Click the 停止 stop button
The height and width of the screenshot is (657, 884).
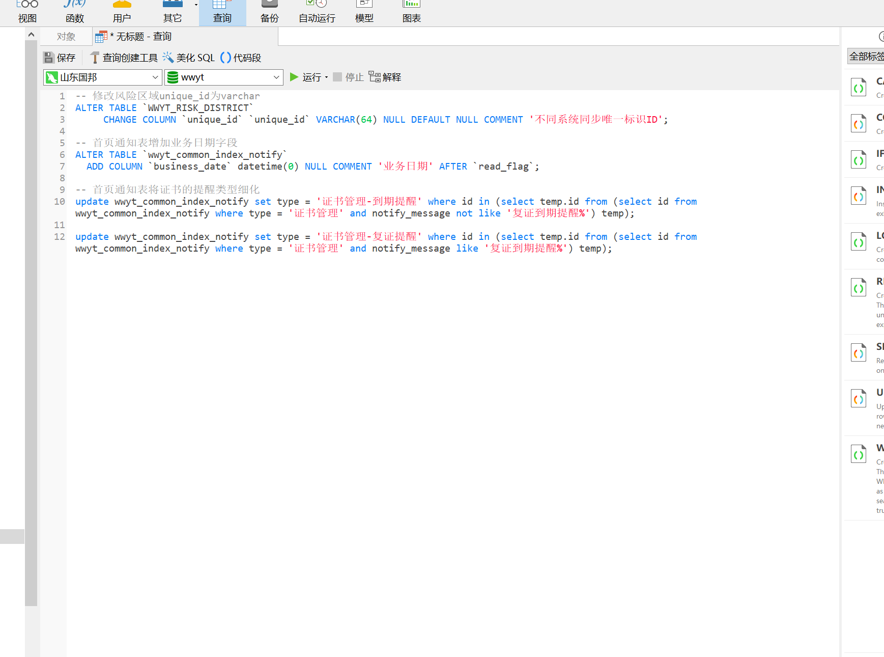click(349, 77)
